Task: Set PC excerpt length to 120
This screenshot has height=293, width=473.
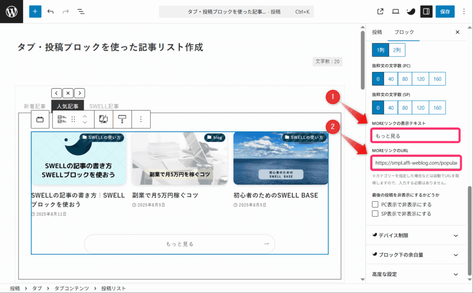Action: [x=420, y=79]
